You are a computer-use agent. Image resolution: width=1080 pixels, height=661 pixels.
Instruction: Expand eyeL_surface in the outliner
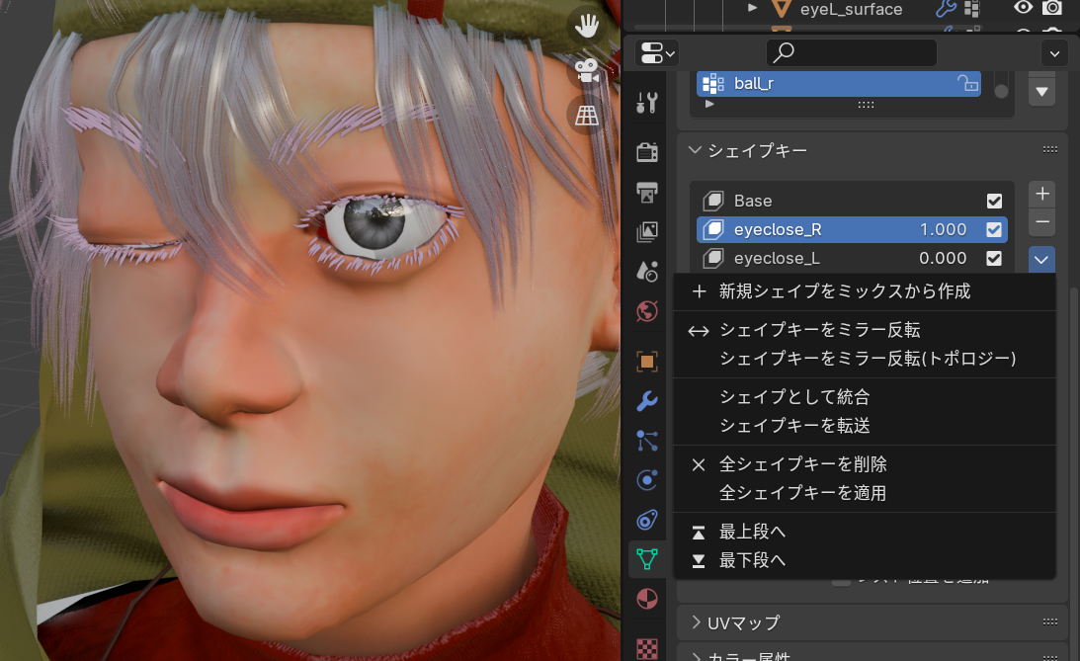(753, 8)
